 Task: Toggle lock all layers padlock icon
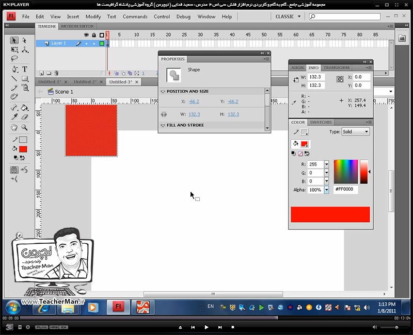click(94, 35)
